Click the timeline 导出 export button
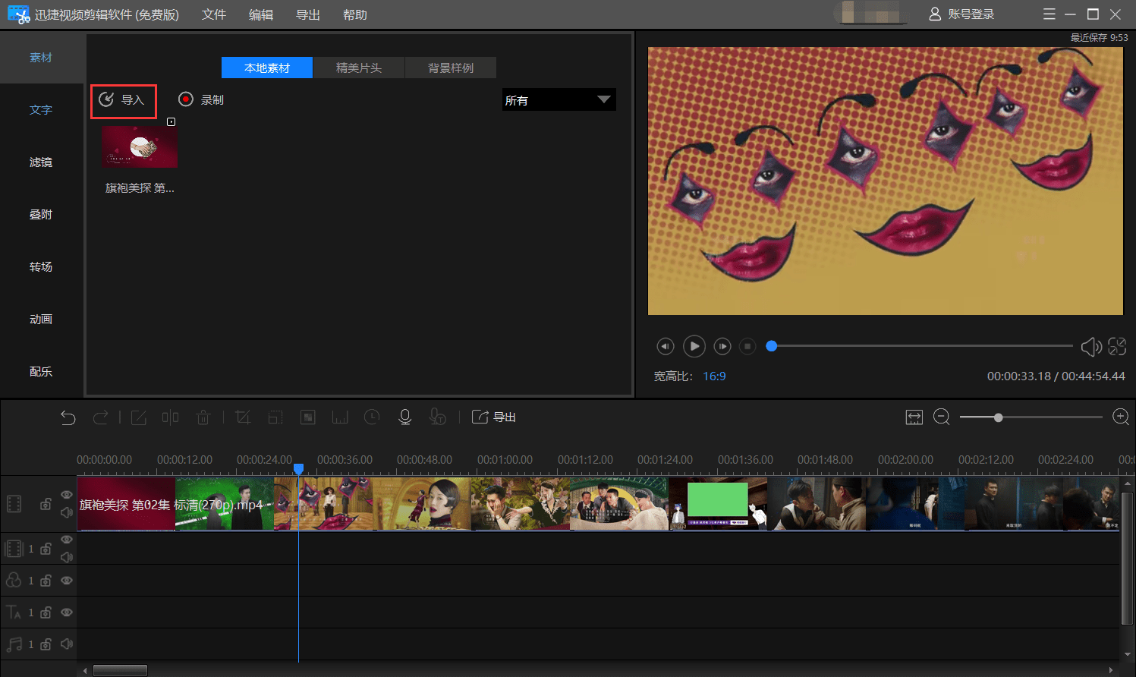 point(494,417)
